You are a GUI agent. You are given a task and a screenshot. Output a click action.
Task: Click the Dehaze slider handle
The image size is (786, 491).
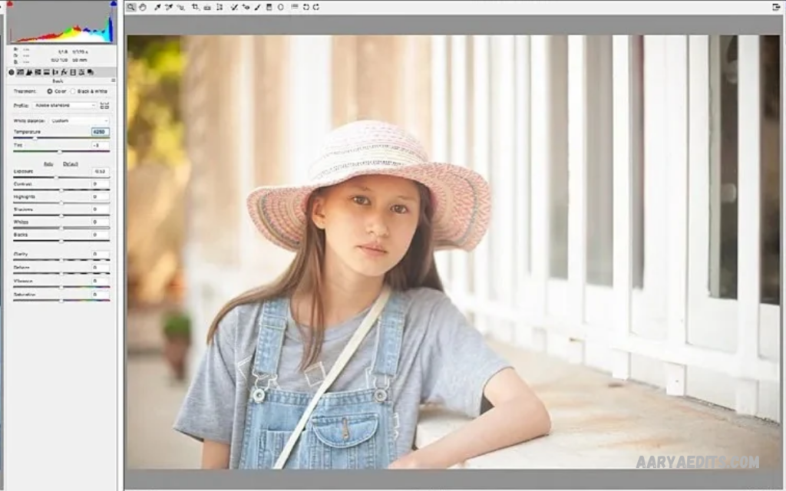click(61, 274)
